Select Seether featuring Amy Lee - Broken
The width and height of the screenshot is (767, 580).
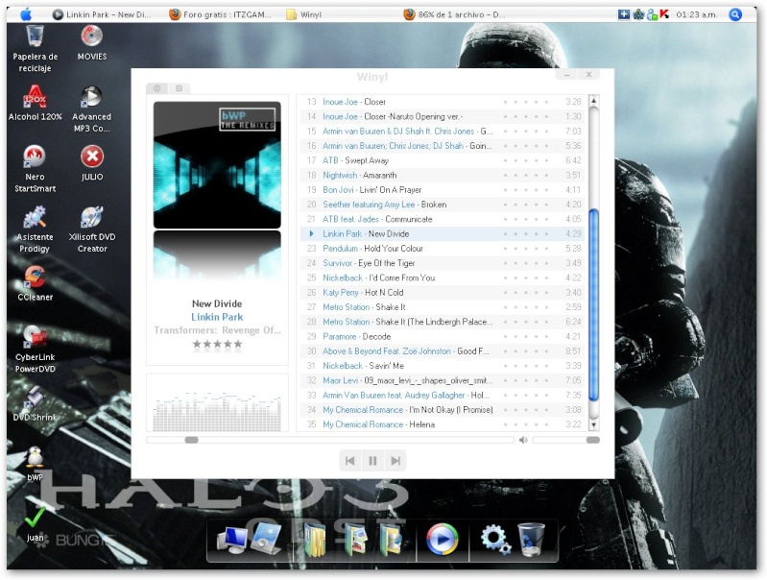(443, 205)
